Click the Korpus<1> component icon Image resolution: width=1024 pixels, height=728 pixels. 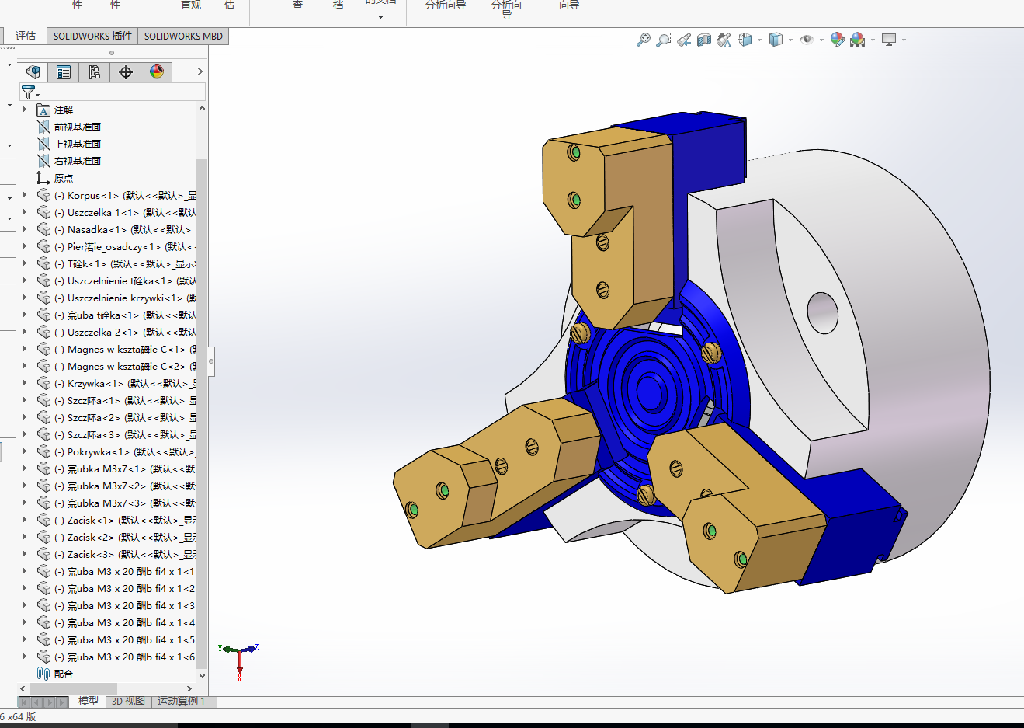[44, 195]
